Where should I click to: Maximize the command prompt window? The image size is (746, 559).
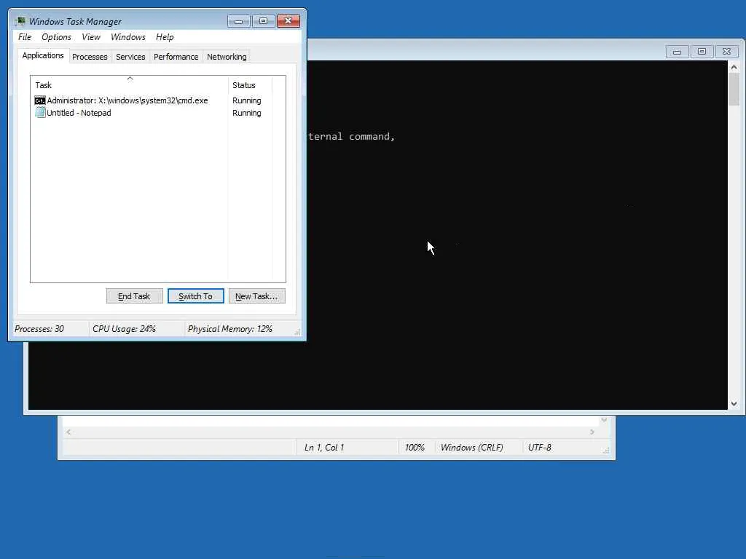702,52
